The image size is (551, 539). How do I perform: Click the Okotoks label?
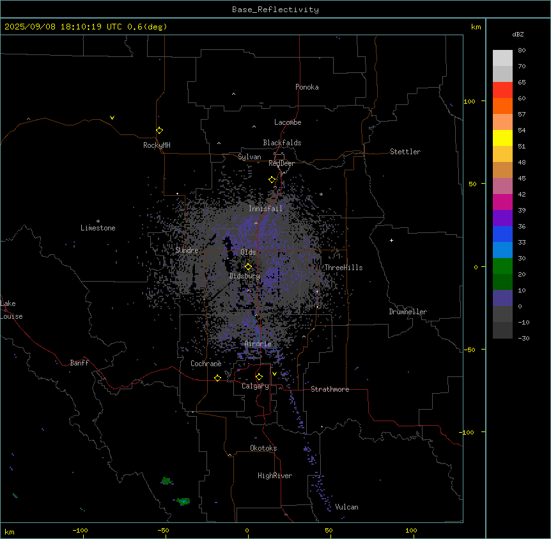click(x=263, y=448)
